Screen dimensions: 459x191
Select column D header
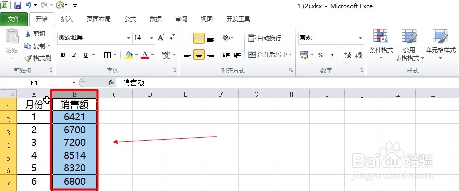[150, 94]
